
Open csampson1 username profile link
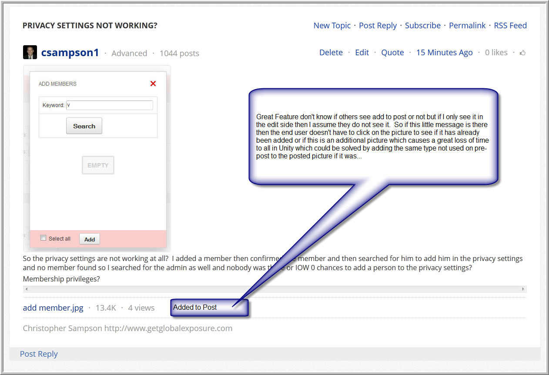pos(70,53)
